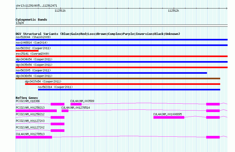Viewport: 235px width, 152px height.
Task: Click the right arrowhead of the ruler
Action: coord(227,8)
